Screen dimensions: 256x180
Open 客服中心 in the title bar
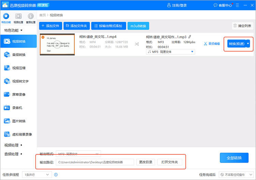tap(223, 5)
